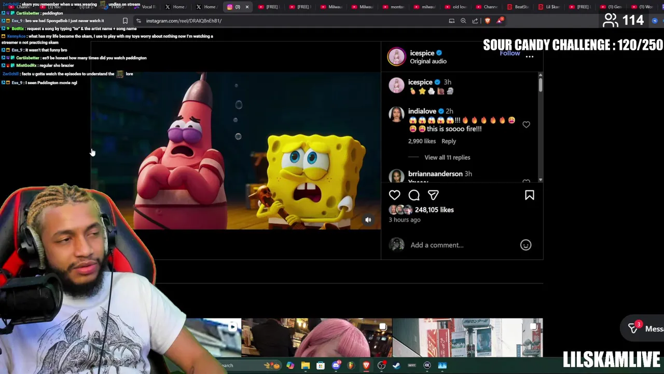Screen dimensions: 664x374
Task: Open Steam from the taskbar
Action: click(x=397, y=365)
